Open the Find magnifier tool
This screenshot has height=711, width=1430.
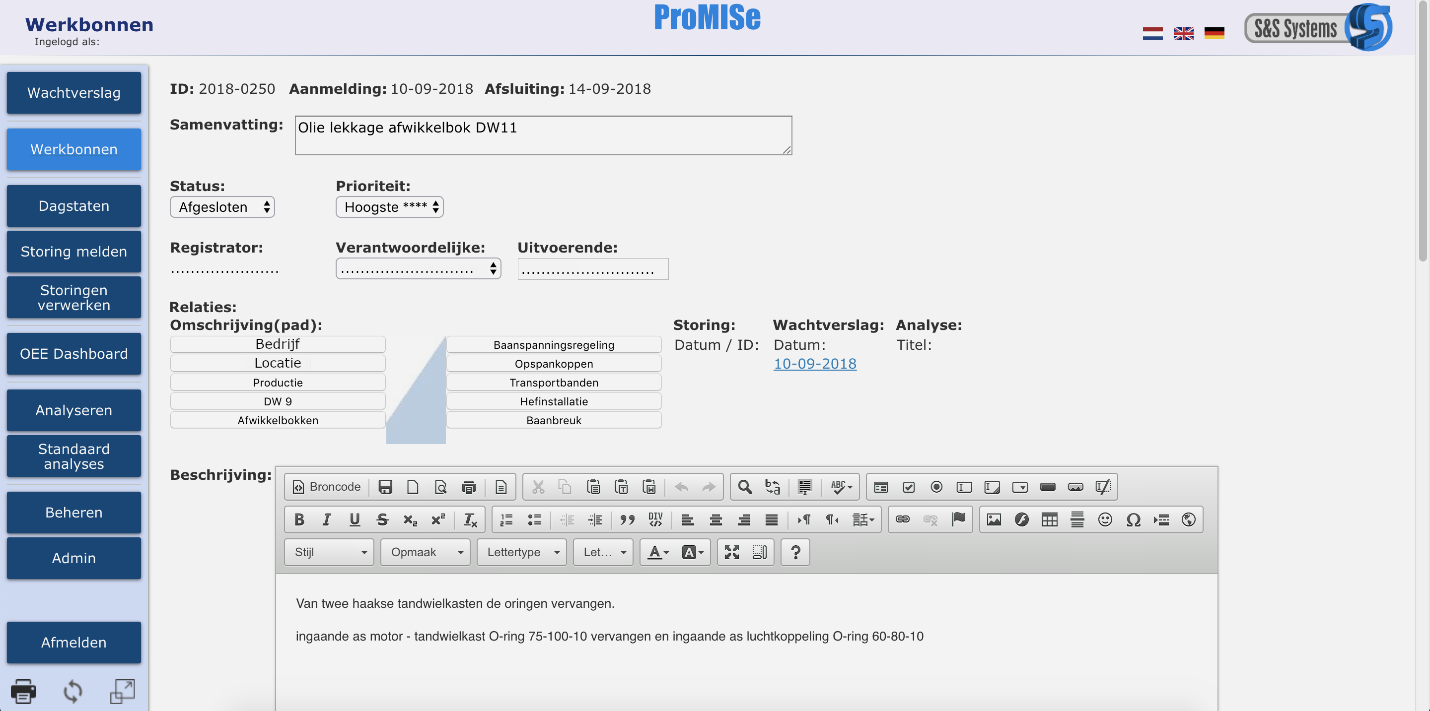point(744,487)
